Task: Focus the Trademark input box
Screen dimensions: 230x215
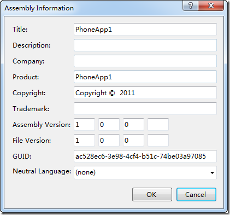Action: click(x=145, y=108)
